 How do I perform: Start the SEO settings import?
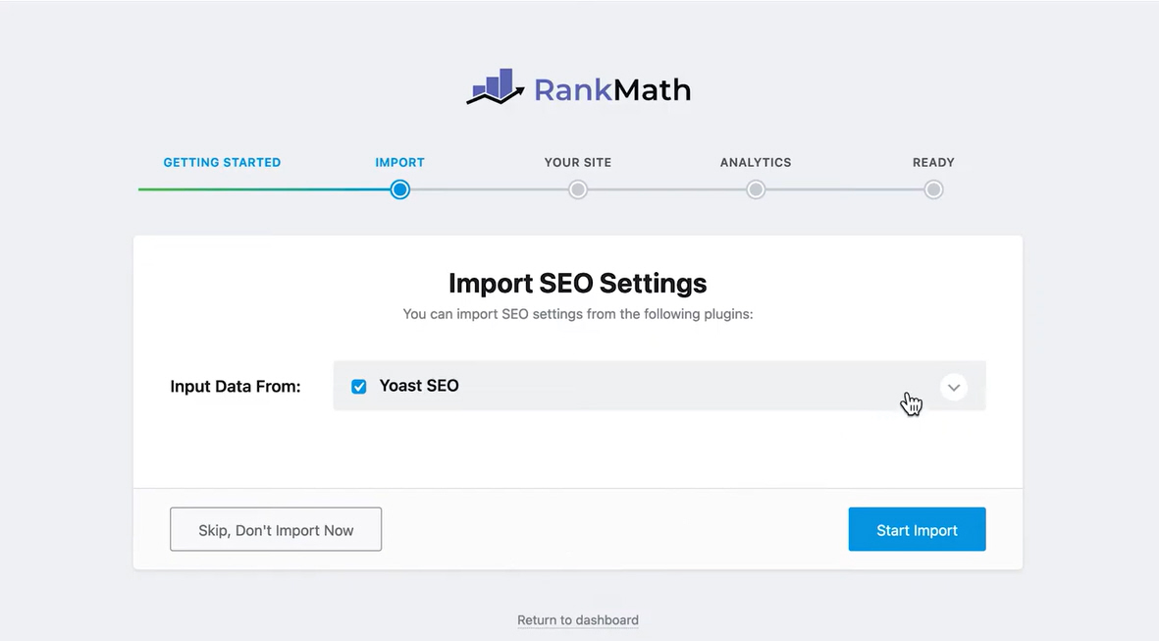917,529
